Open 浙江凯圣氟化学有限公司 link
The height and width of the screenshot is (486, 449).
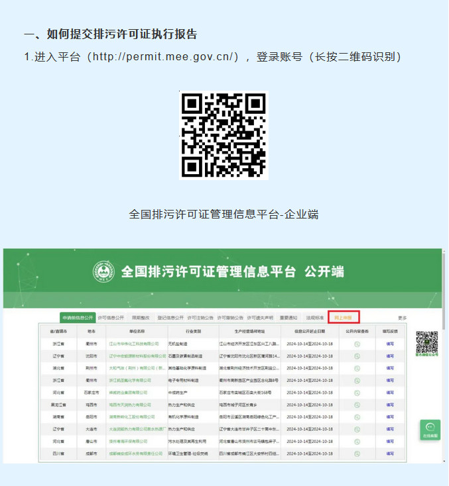pos(130,380)
